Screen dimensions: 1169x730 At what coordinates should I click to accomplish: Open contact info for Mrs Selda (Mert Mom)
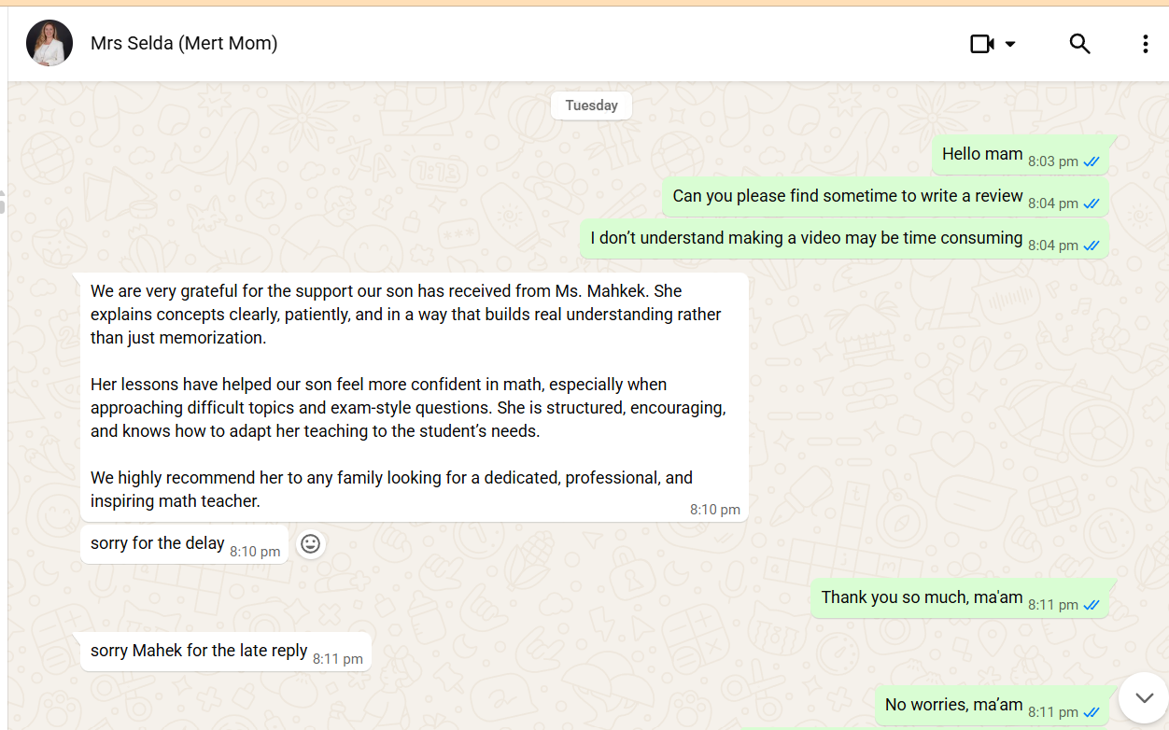tap(184, 43)
